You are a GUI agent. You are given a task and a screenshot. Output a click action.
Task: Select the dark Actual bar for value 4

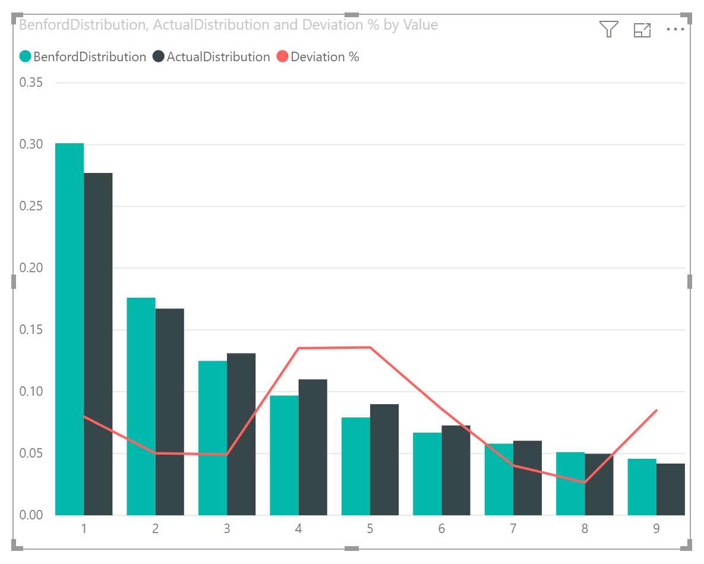313,448
